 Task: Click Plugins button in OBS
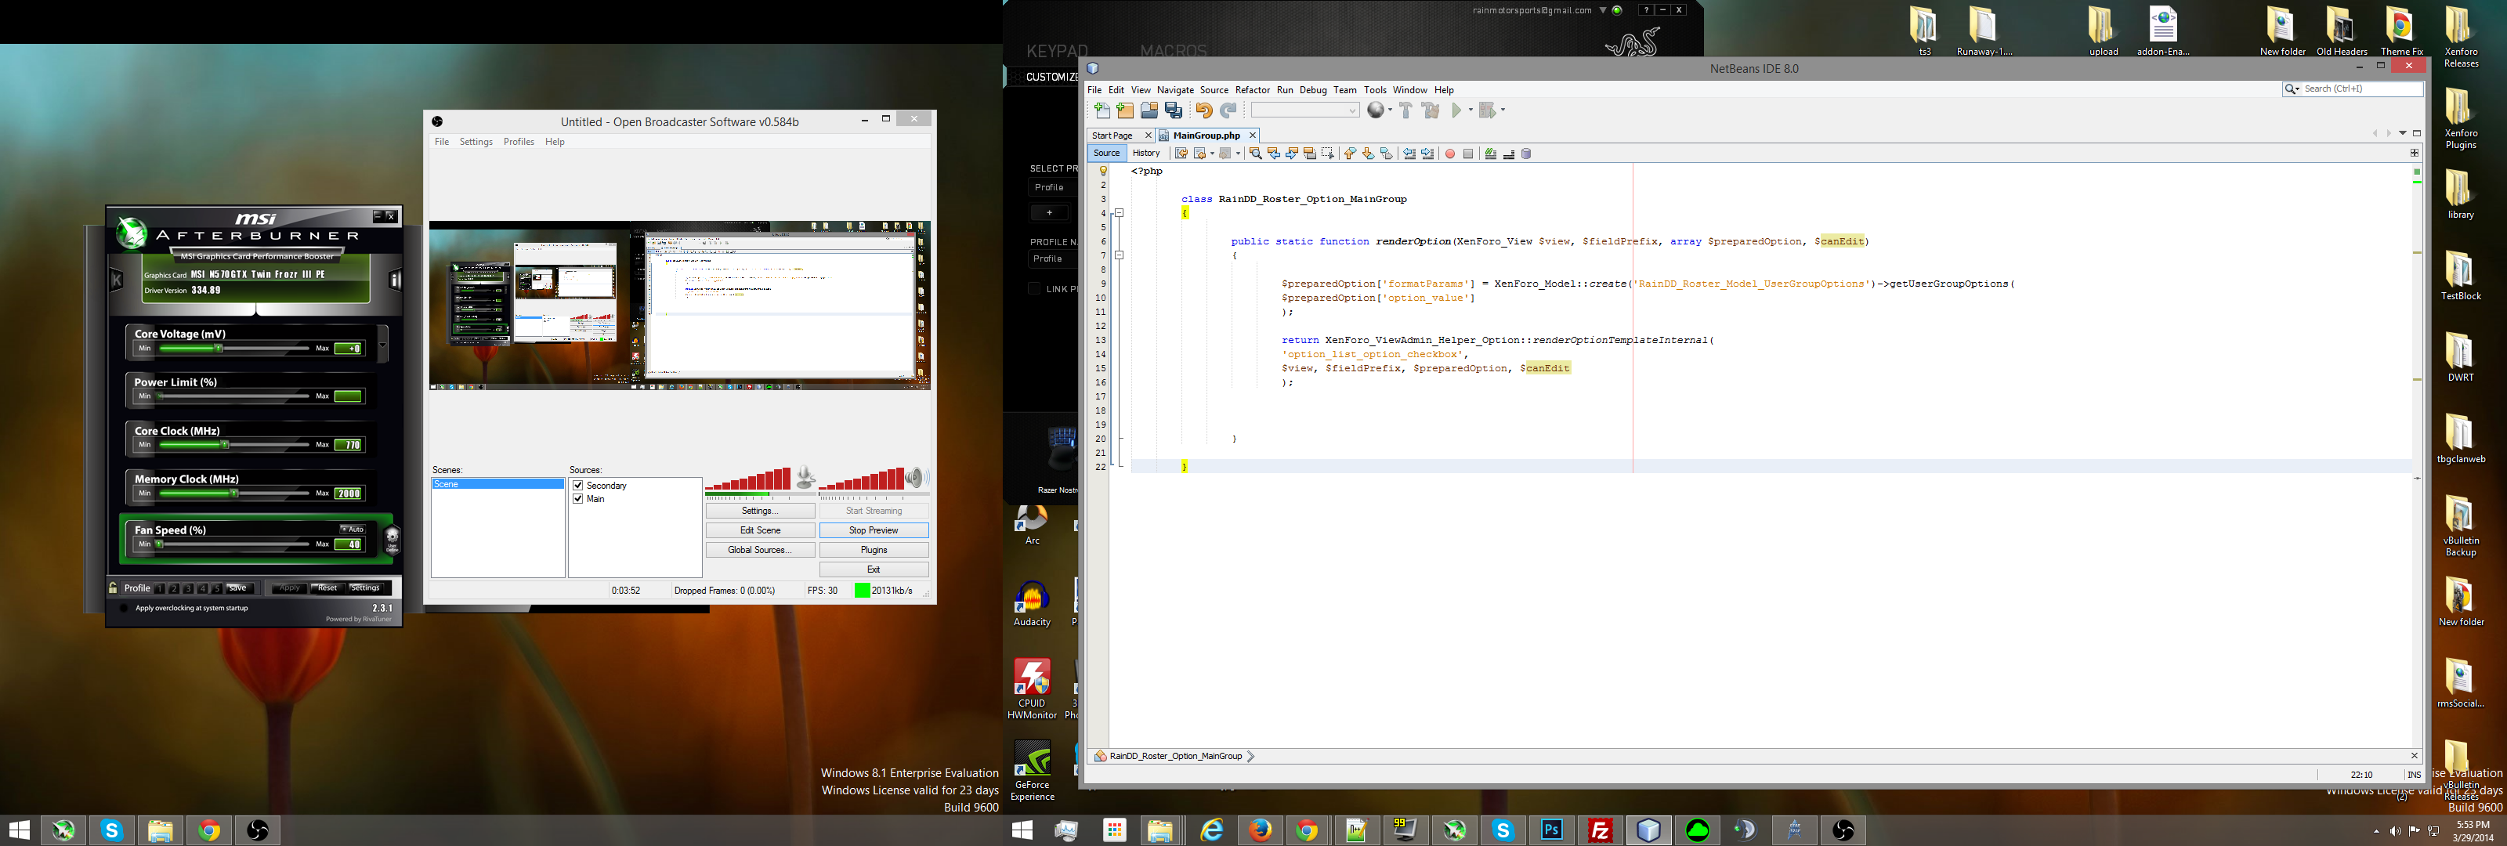point(874,550)
